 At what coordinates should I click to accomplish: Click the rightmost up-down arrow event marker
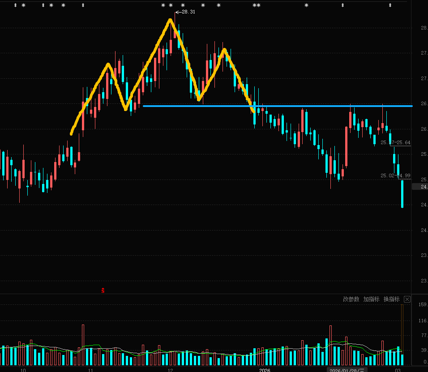390,5
